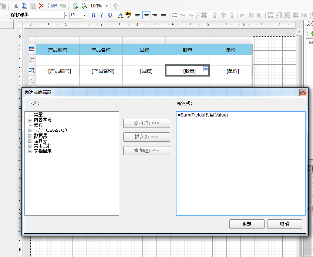Click the red X delete icon
The image size is (313, 257).
click(x=41, y=6)
